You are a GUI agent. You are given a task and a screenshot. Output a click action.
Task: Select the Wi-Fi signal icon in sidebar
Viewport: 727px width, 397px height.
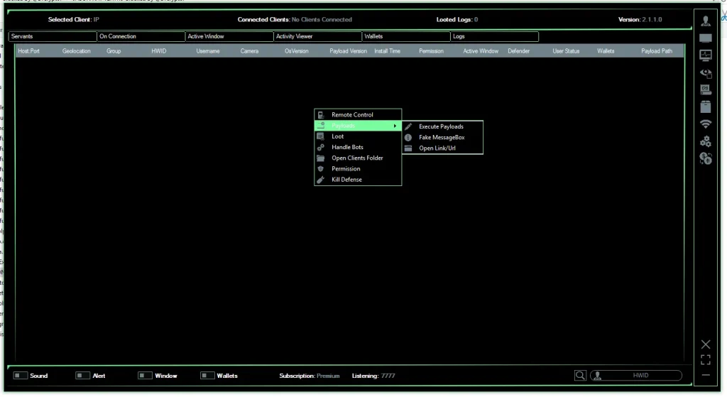click(705, 124)
